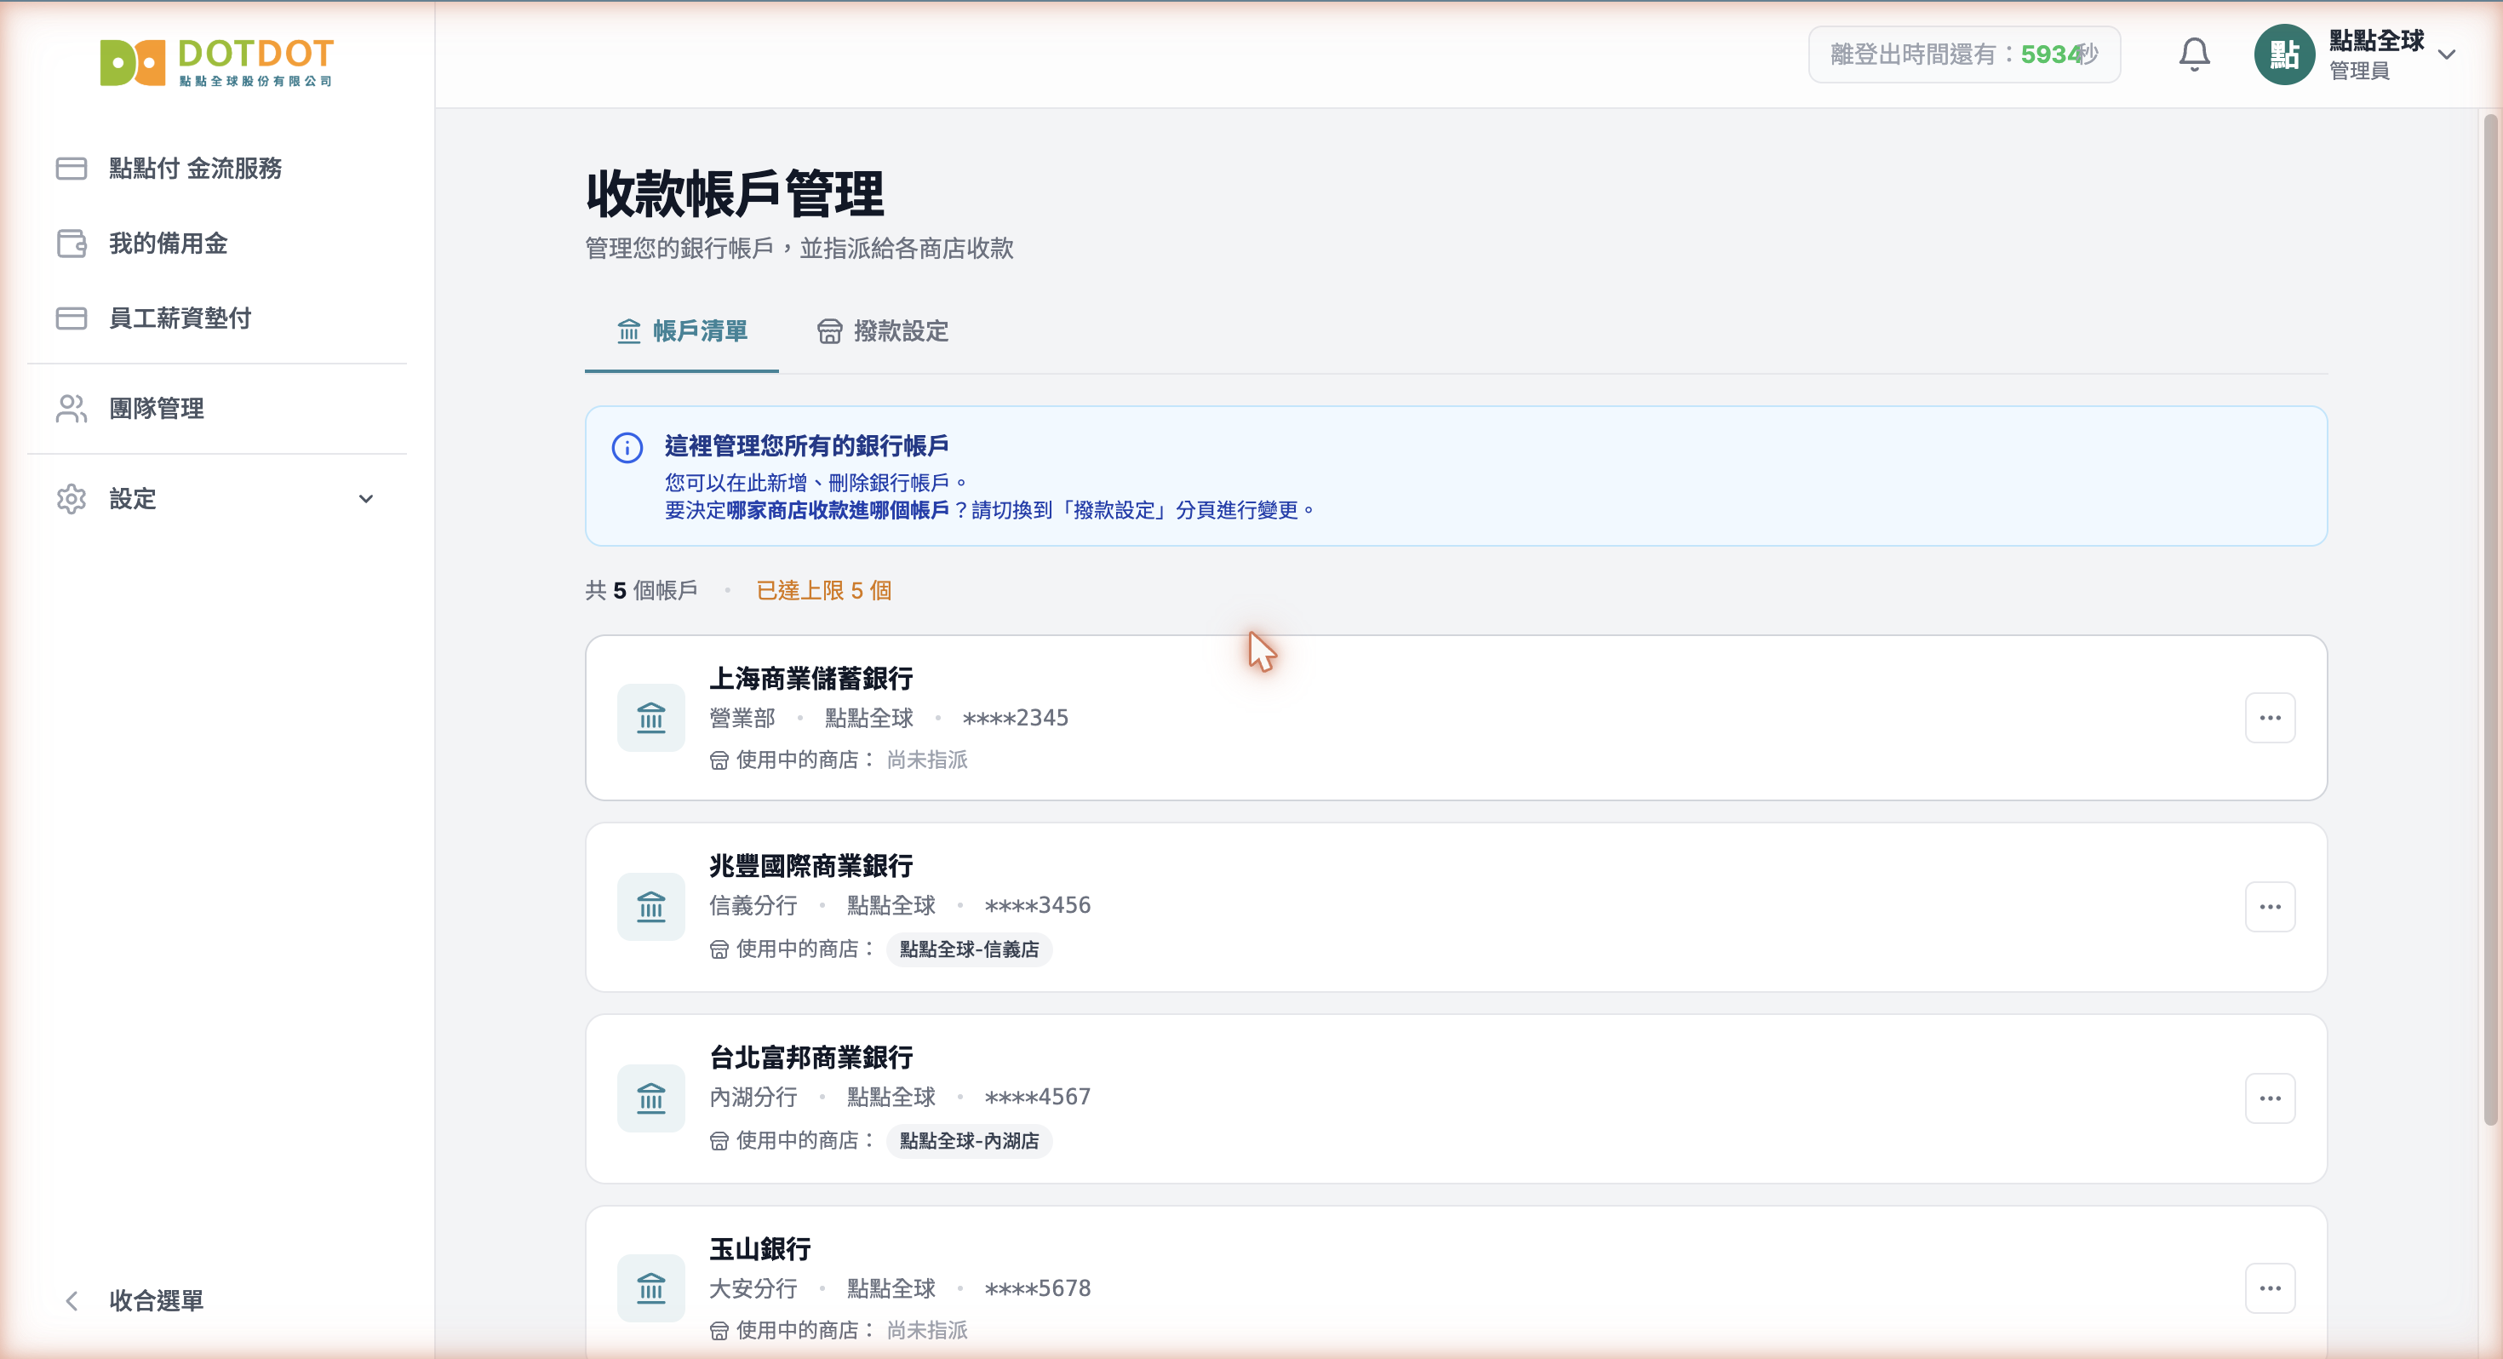Viewport: 2503px width, 1359px height.
Task: Open more options for 玉山銀行 account
Action: (x=2270, y=1288)
